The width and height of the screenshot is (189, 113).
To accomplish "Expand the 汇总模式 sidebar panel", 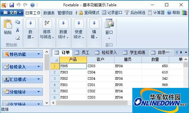I will [22, 79].
